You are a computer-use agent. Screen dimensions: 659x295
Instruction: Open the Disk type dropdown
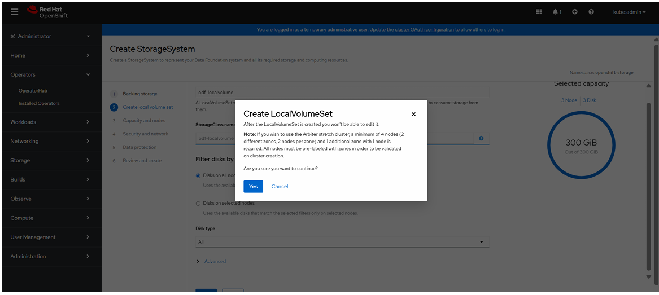pos(341,242)
